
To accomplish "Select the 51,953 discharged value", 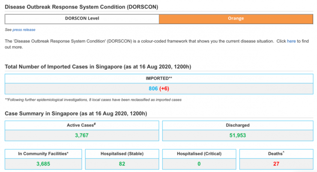I will point(237,136).
